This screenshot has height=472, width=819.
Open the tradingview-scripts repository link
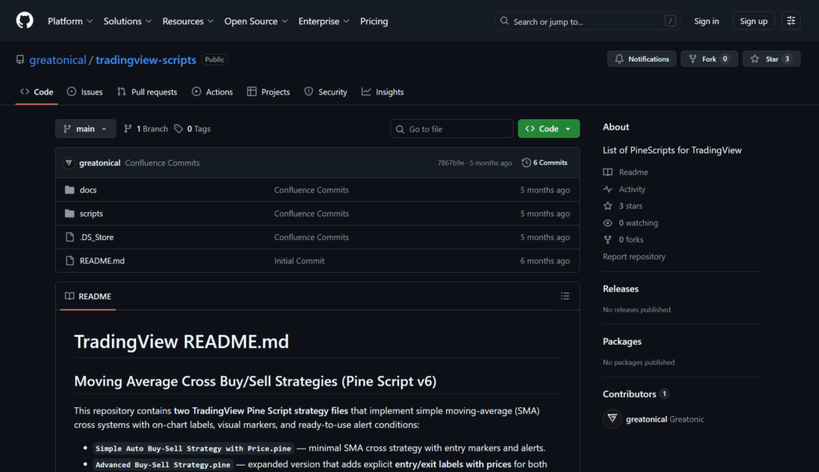click(146, 59)
